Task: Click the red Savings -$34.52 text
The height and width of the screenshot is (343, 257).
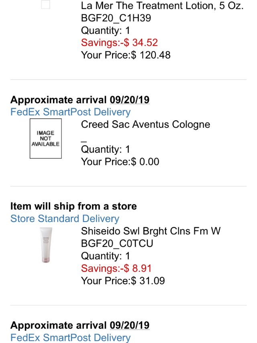Action: (119, 43)
